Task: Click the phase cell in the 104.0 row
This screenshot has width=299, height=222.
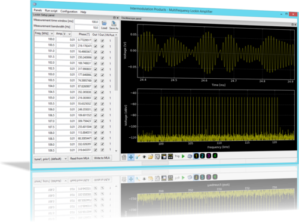Action: 84,87
